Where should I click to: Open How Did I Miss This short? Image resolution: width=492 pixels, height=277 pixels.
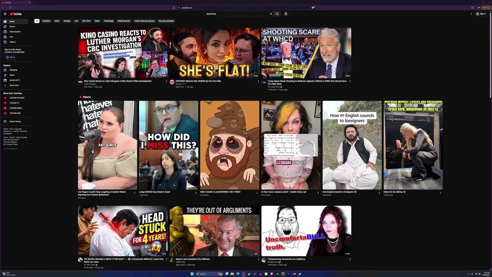click(x=169, y=145)
